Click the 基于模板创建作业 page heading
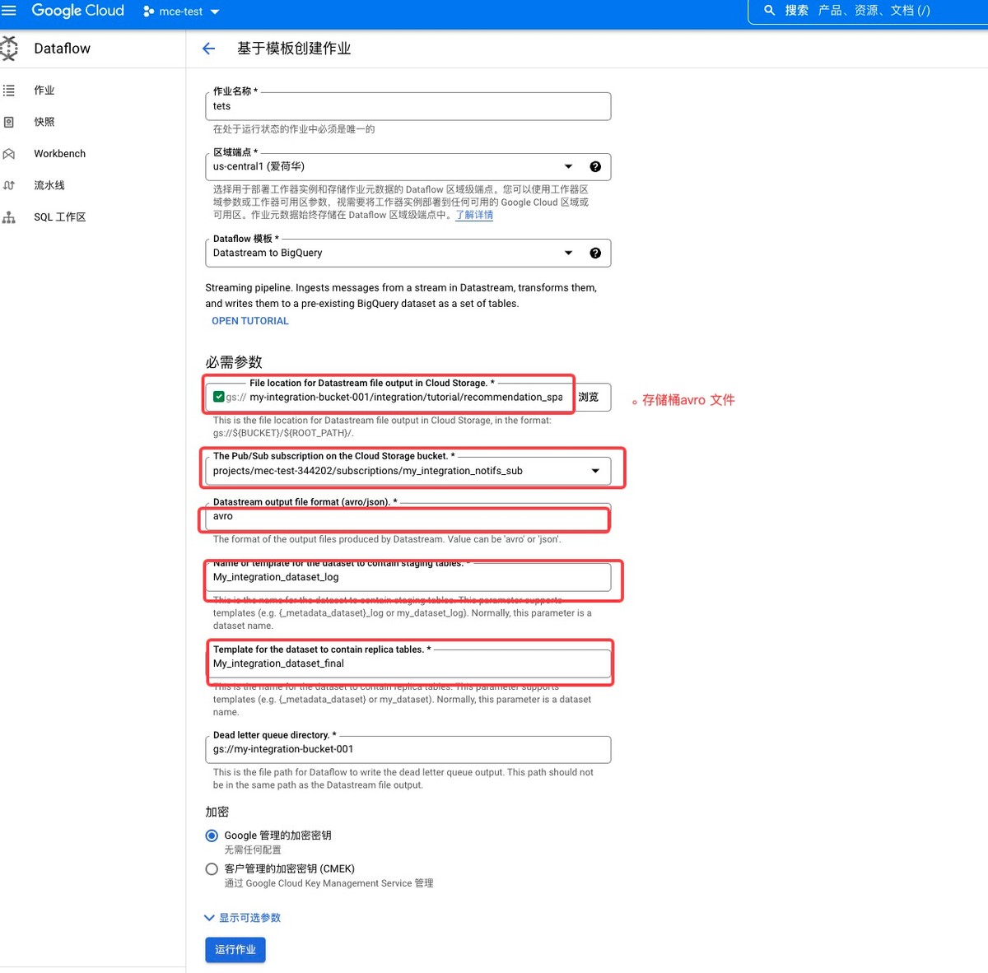Image resolution: width=988 pixels, height=973 pixels. click(x=294, y=49)
